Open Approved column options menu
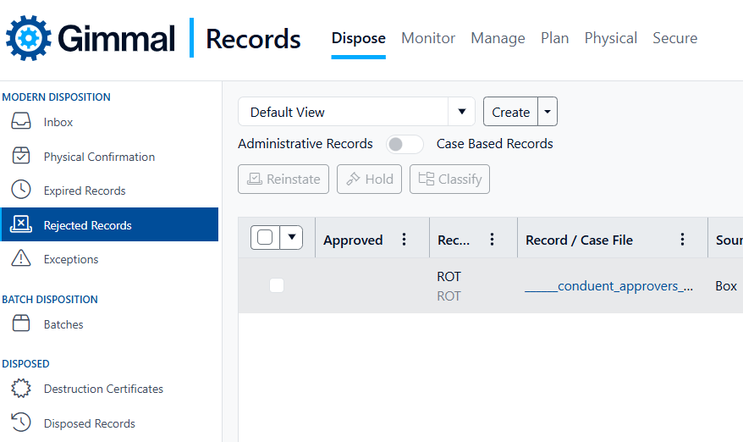The image size is (743, 442). [x=405, y=240]
